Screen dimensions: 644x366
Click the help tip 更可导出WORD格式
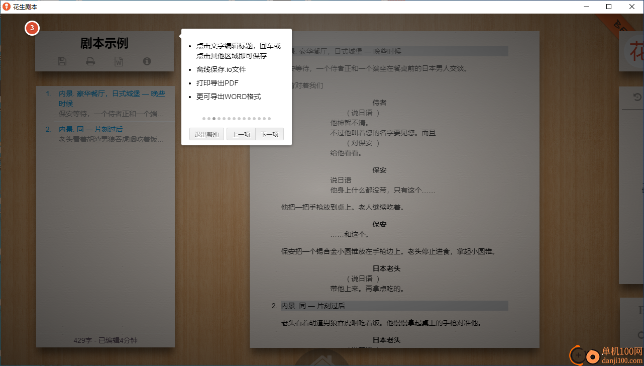pos(229,97)
